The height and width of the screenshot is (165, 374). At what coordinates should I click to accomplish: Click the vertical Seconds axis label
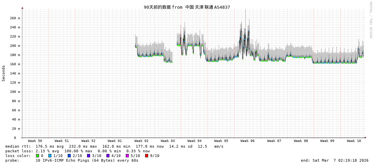tap(4, 73)
